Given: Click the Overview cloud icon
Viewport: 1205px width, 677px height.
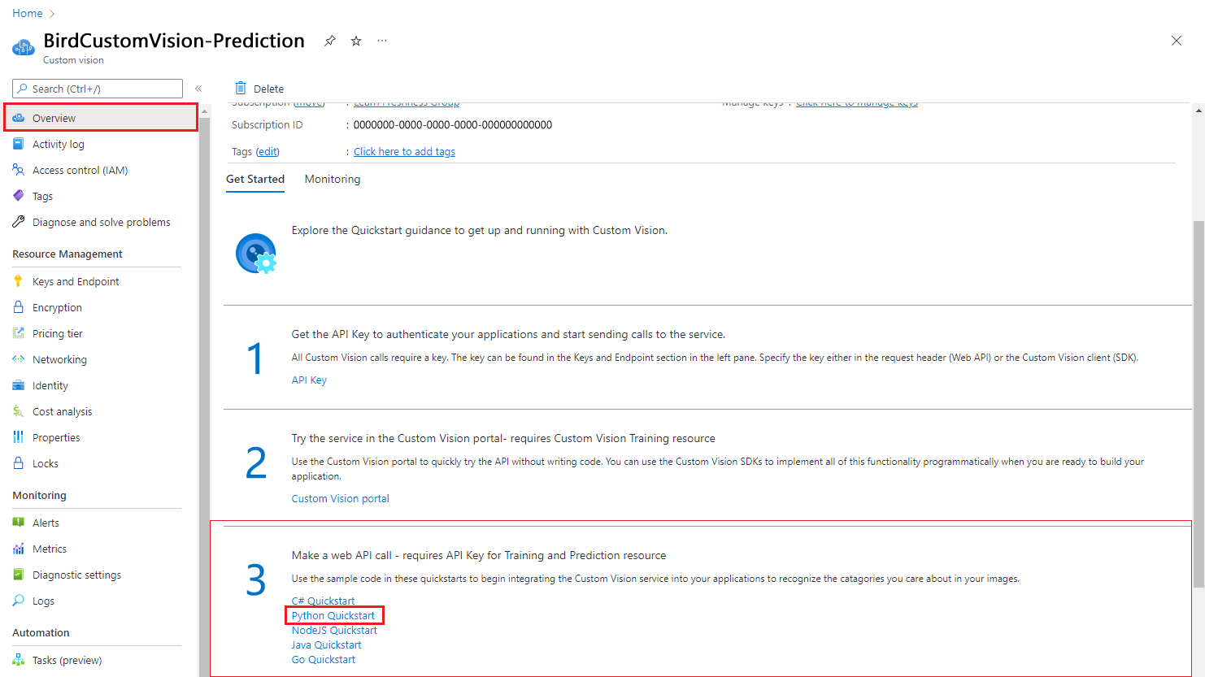Looking at the screenshot, I should coord(19,118).
